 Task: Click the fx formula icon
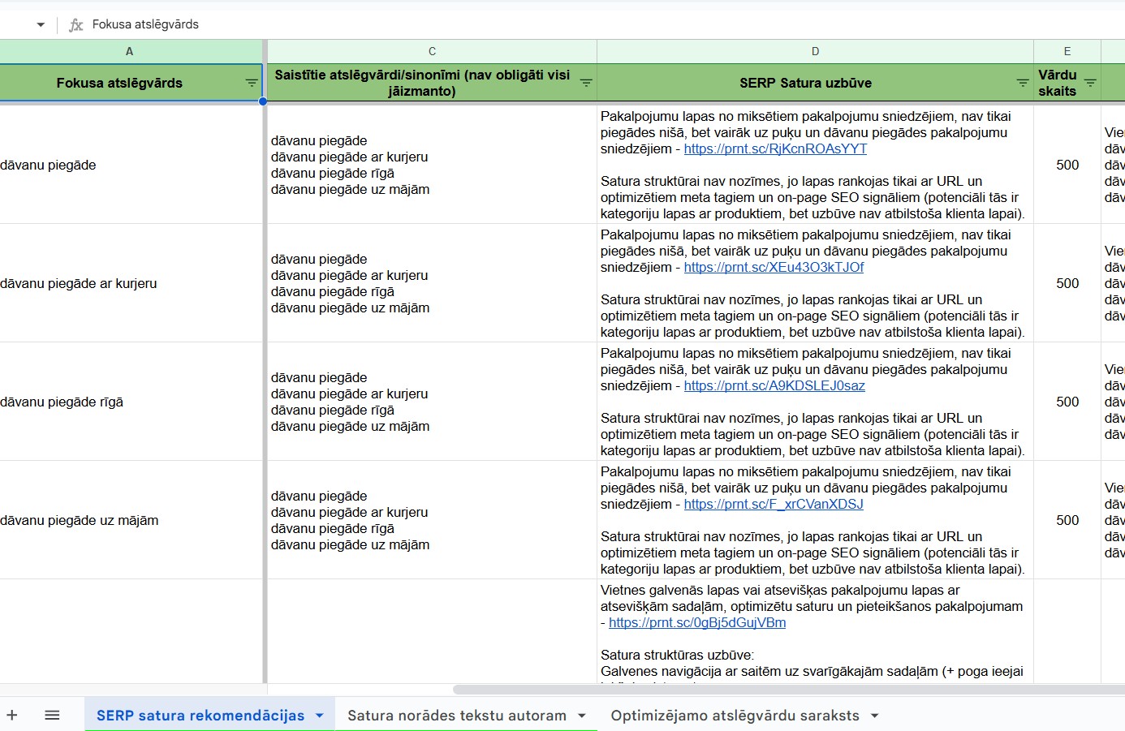point(76,24)
